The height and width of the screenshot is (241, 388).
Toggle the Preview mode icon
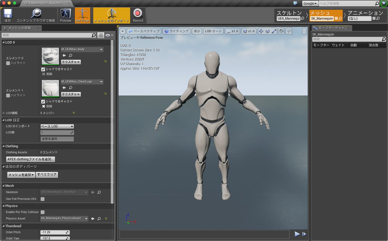pyautogui.click(x=66, y=15)
